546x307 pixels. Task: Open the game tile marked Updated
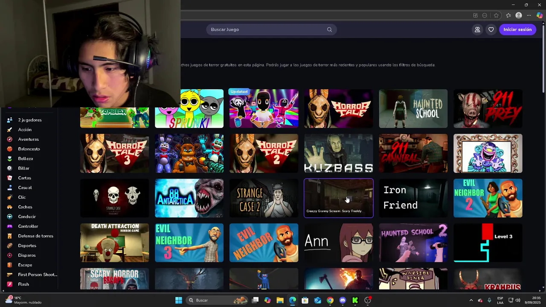pos(264,108)
